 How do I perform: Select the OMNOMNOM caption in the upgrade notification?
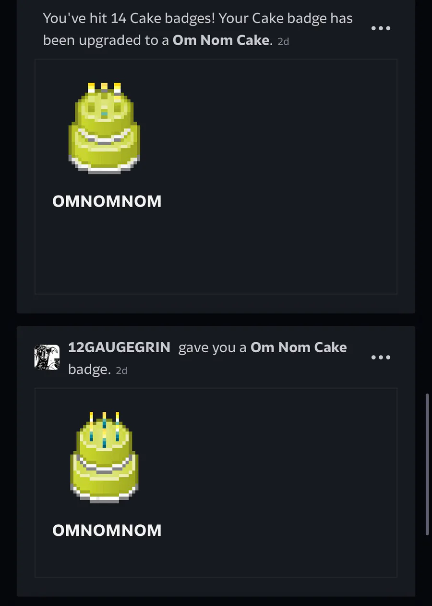coord(107,201)
